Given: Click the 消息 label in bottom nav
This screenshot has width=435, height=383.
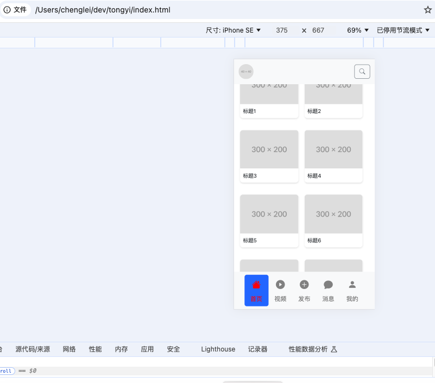Looking at the screenshot, I should tap(328, 299).
